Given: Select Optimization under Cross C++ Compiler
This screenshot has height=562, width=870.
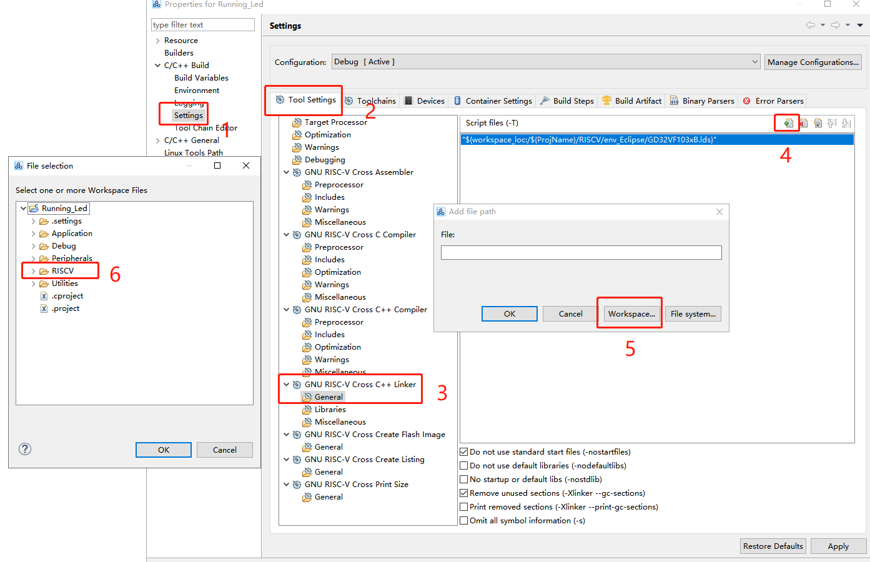Looking at the screenshot, I should [338, 347].
